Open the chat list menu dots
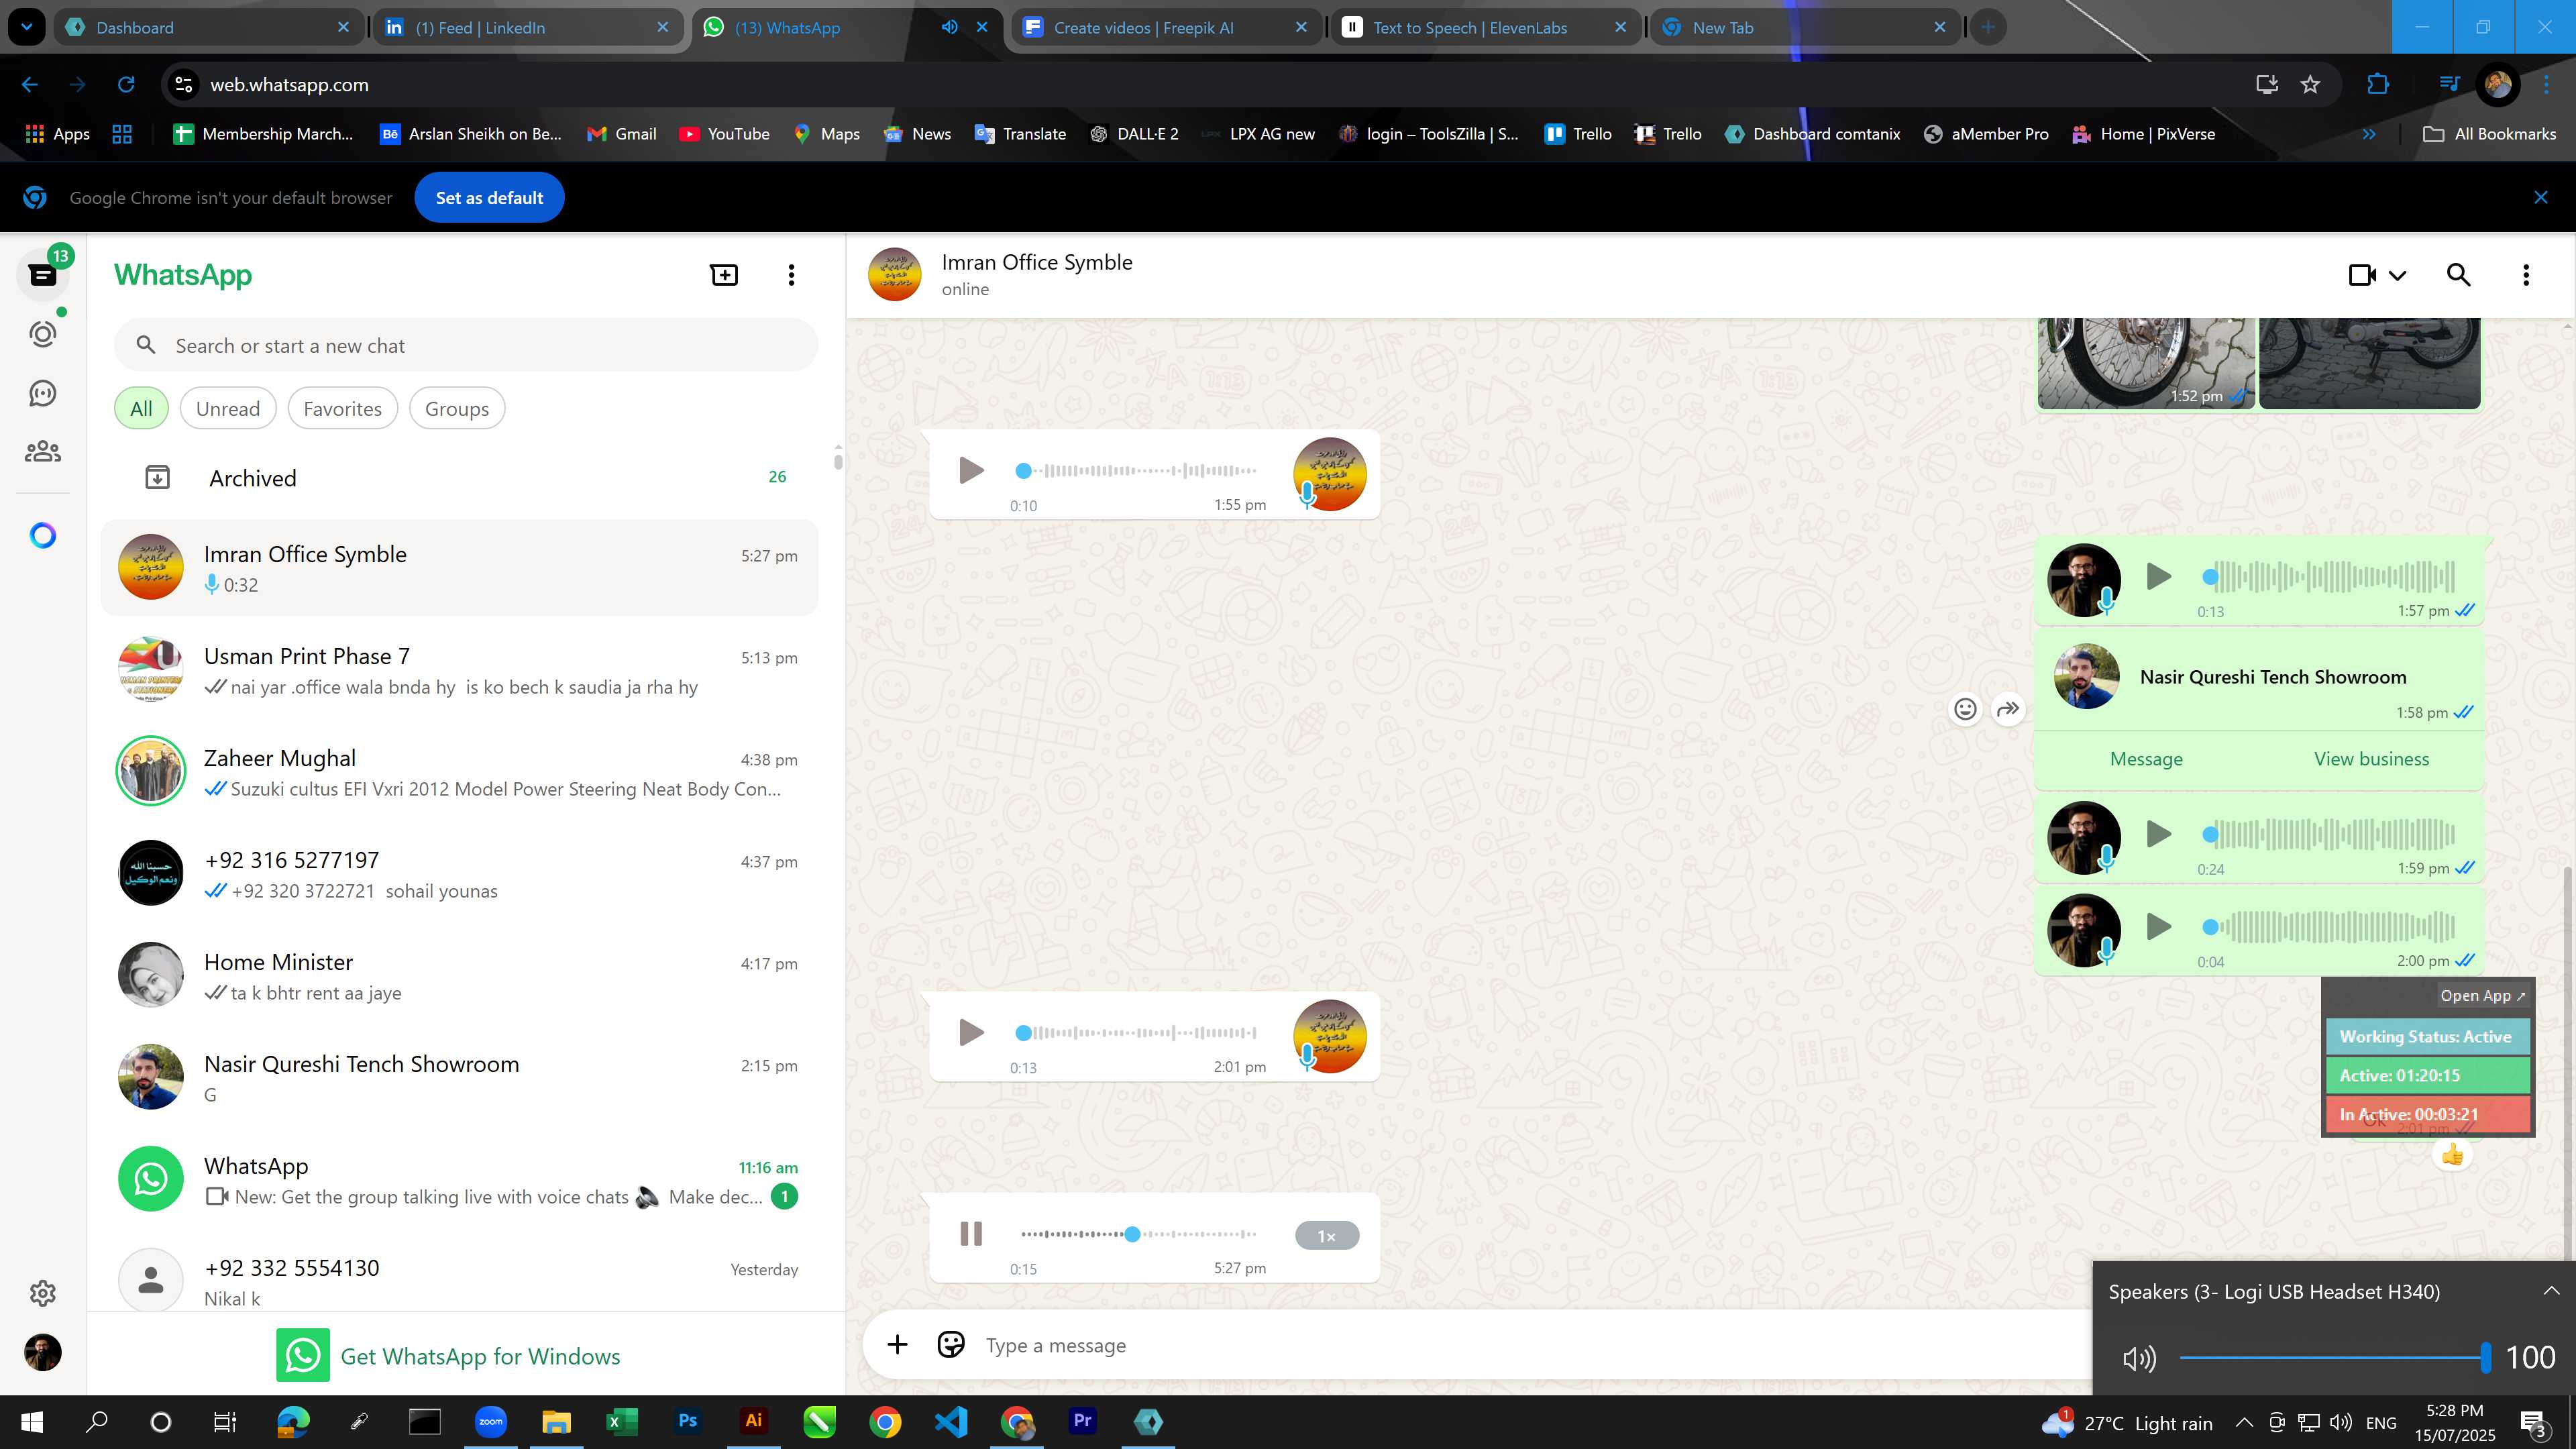Screen dimensions: 2576x1449 (791, 275)
